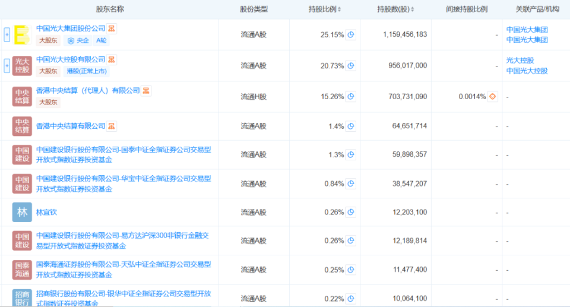570x307 pixels.
Task: Open 招商银行-银华中证全指 fund link
Action: 123,298
